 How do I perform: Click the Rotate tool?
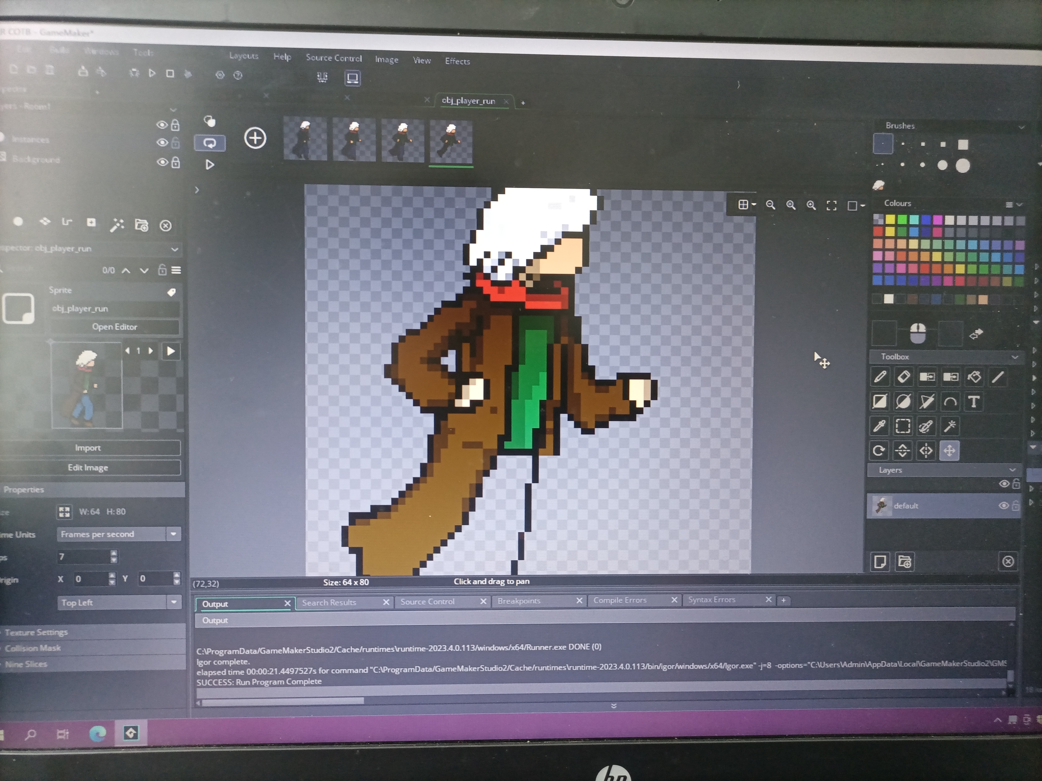[879, 451]
